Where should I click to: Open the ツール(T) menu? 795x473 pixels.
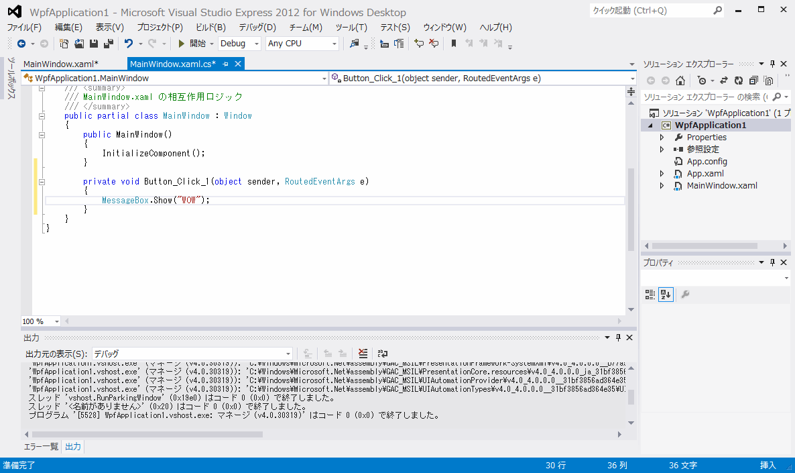pyautogui.click(x=351, y=28)
